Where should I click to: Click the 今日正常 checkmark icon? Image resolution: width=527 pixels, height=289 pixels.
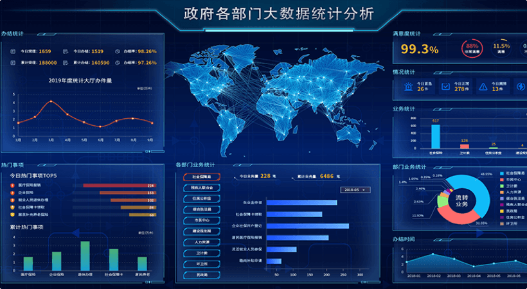pyautogui.click(x=445, y=85)
